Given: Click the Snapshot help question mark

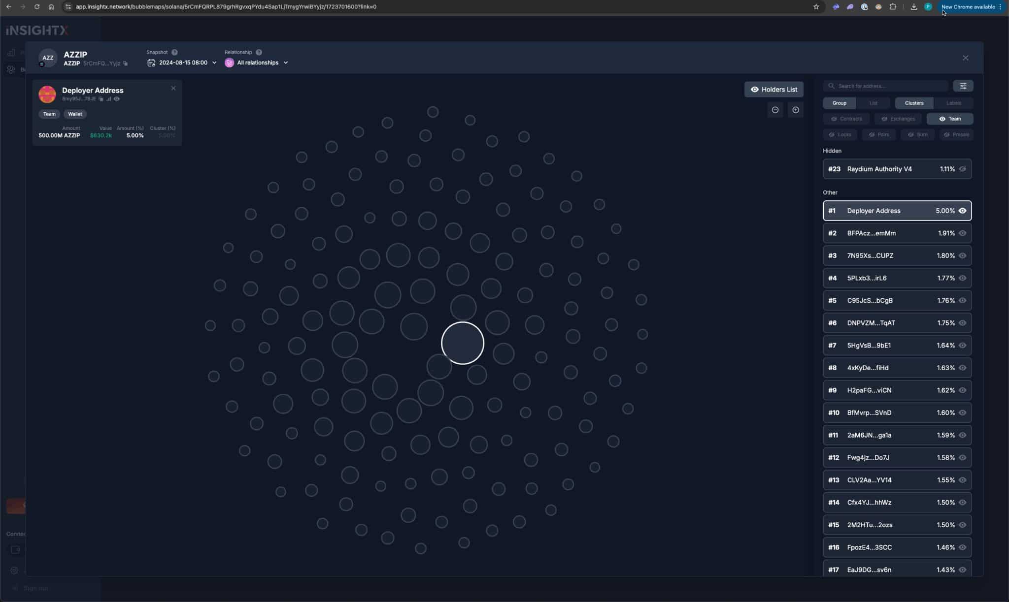Looking at the screenshot, I should coord(174,52).
